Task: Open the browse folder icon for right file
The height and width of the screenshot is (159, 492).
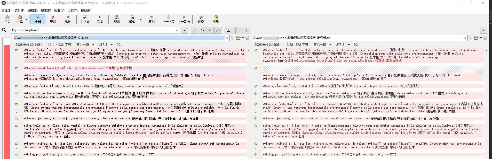Action: pyautogui.click(x=477, y=38)
